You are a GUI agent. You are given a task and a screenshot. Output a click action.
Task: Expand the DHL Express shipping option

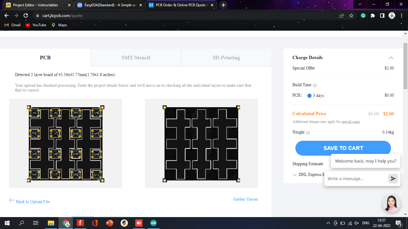(295, 175)
